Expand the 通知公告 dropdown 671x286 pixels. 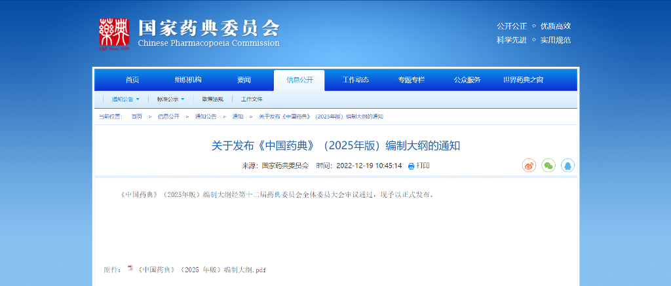[138, 99]
